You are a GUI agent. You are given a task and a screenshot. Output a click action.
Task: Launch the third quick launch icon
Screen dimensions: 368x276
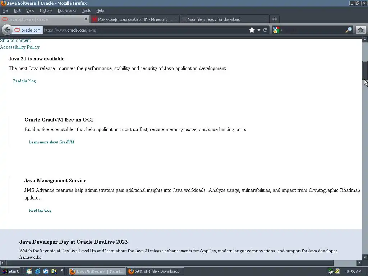click(x=46, y=271)
